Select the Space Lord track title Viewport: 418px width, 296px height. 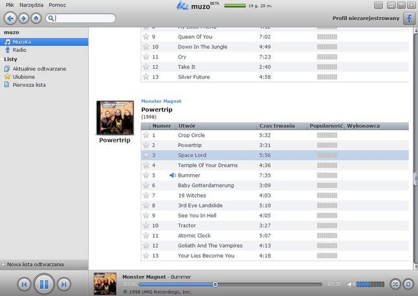[x=192, y=155]
